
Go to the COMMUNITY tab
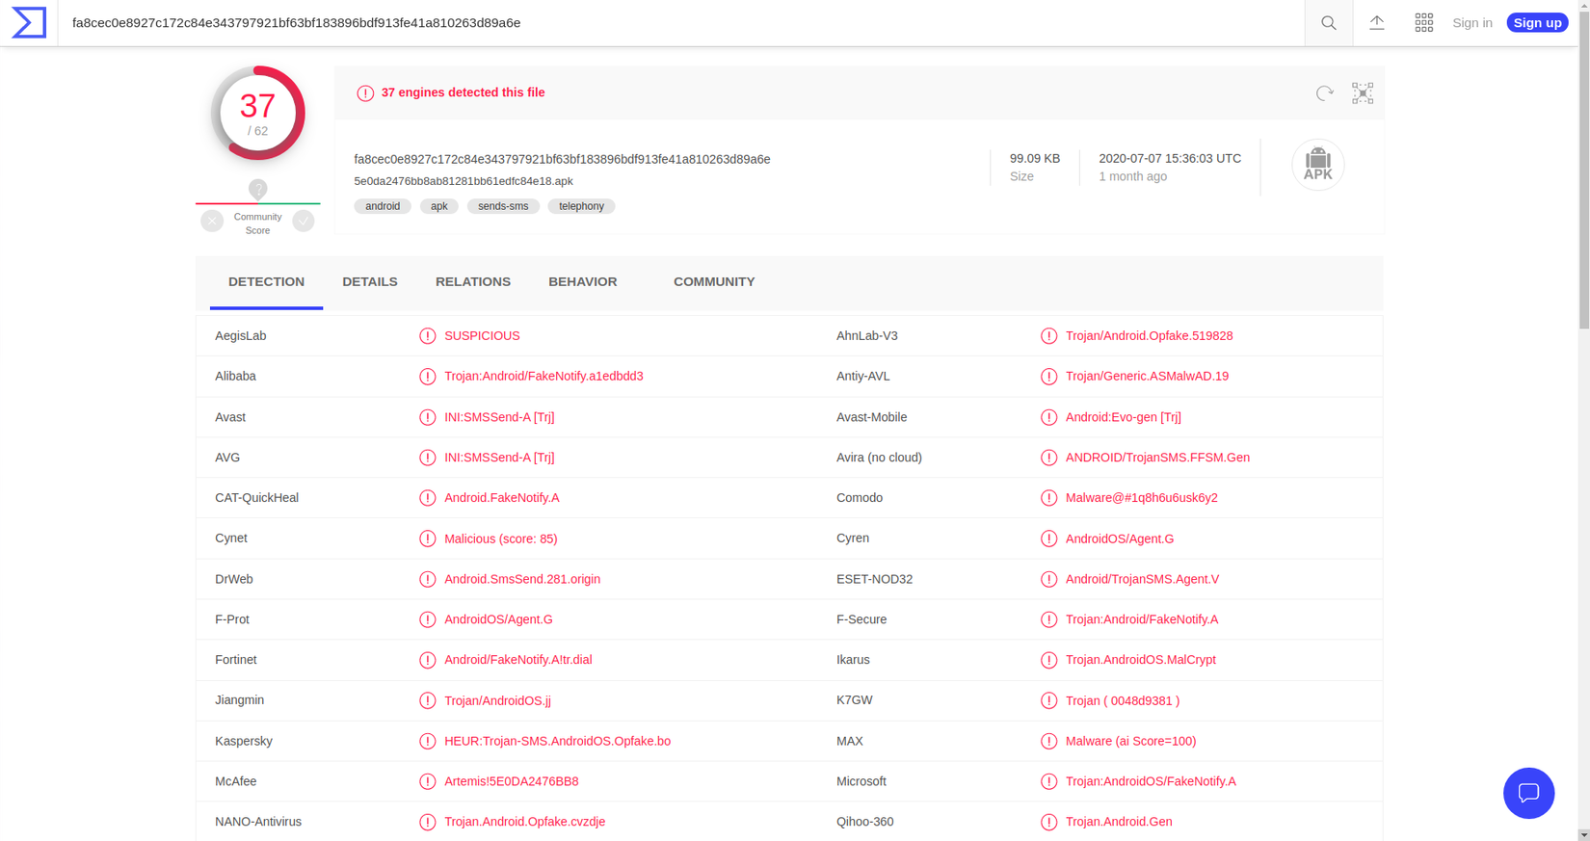coord(714,282)
